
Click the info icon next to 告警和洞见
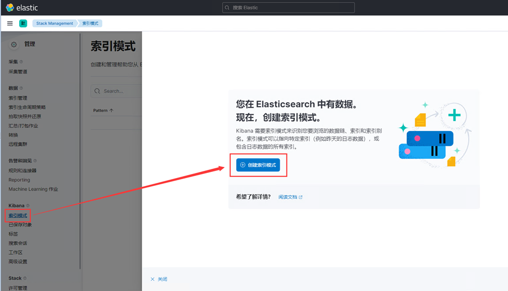[x=35, y=161]
